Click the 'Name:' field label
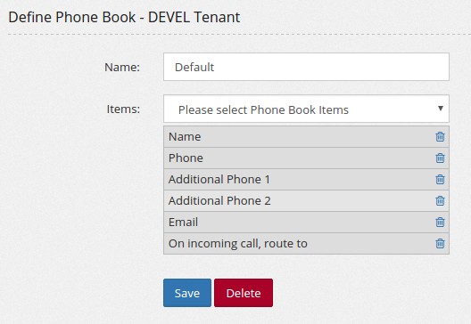This screenshot has width=471, height=324. pyautogui.click(x=122, y=67)
